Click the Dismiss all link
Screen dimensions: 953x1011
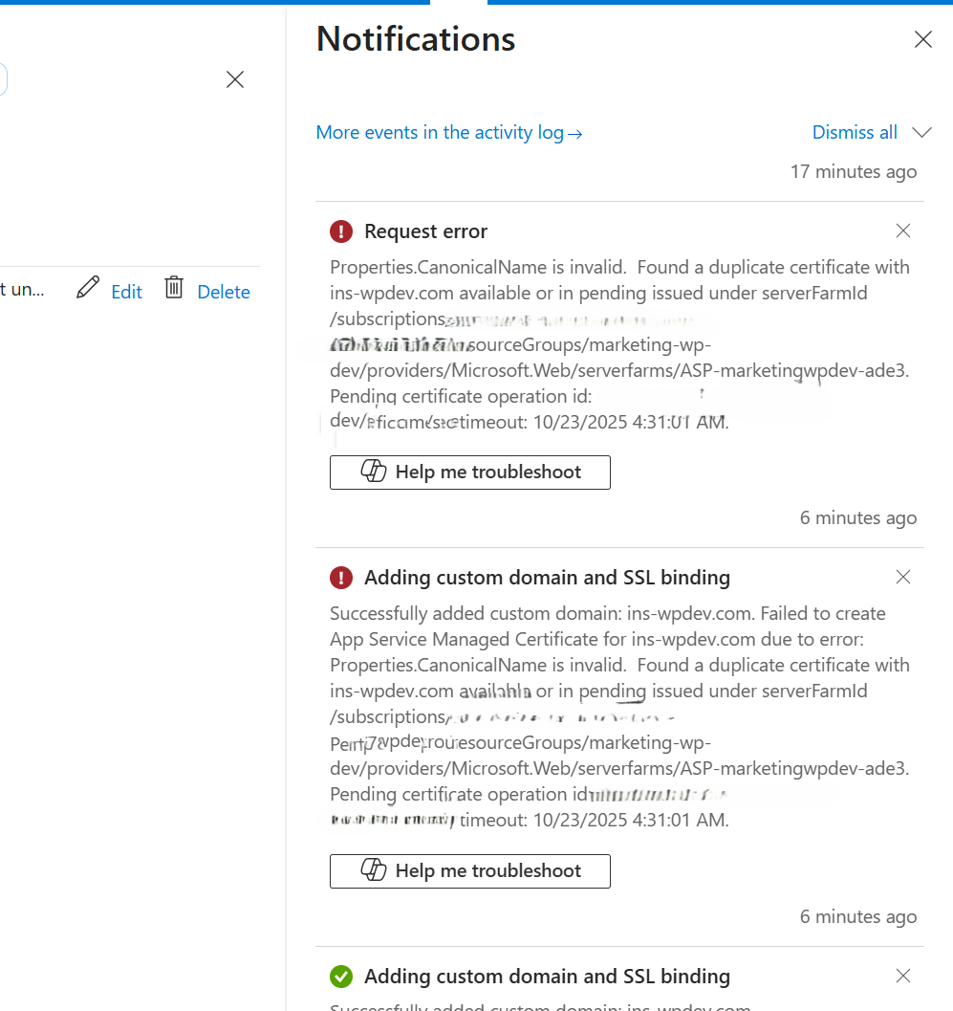click(x=855, y=133)
